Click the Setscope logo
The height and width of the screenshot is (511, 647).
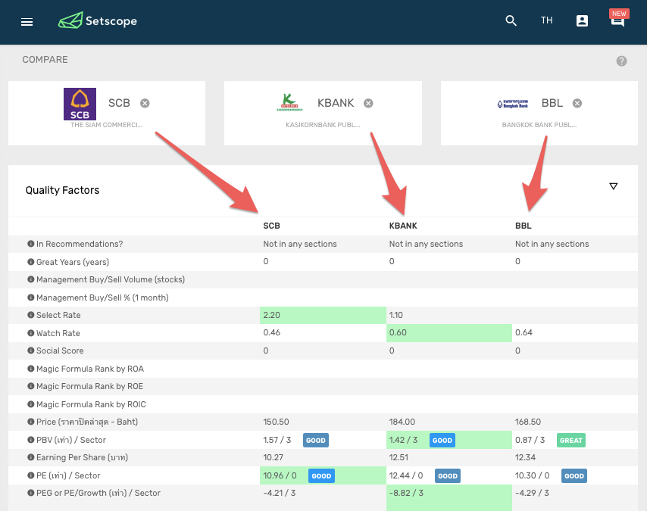pyautogui.click(x=98, y=20)
